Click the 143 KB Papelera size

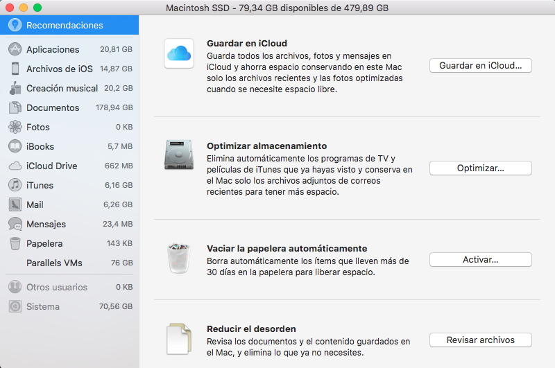119,243
